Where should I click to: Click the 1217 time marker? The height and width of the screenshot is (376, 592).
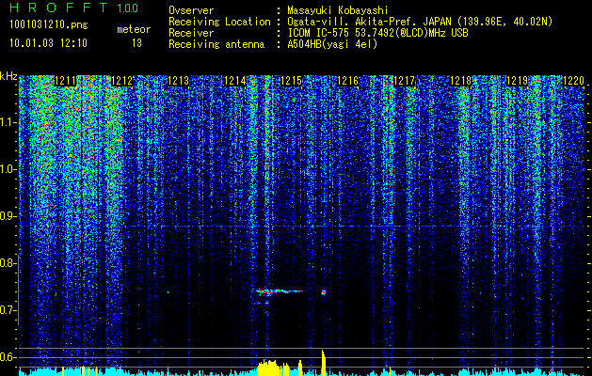tap(405, 81)
